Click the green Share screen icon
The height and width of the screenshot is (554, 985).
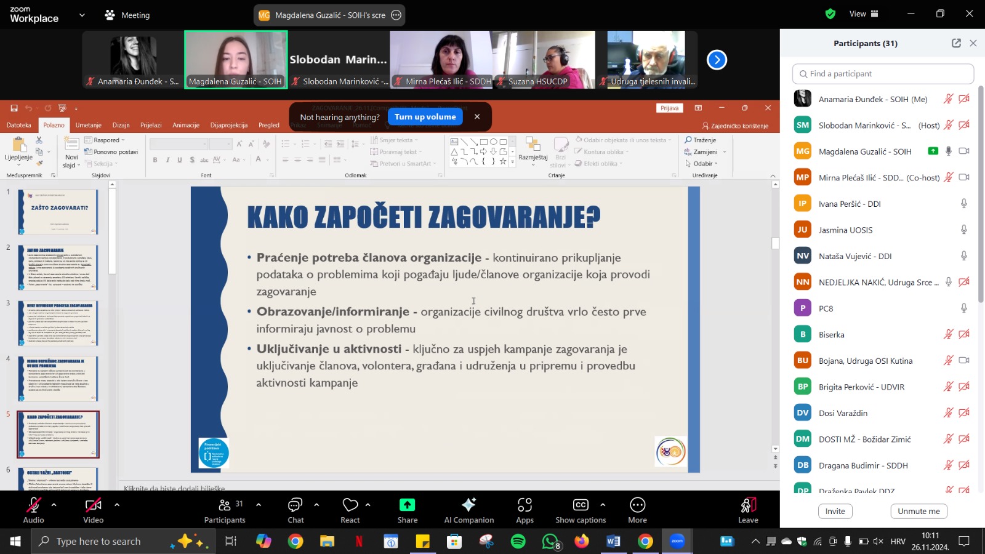408,505
